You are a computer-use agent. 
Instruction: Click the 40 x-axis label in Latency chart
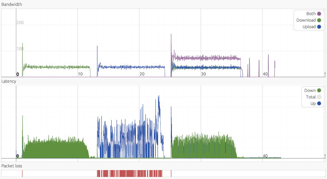[x=265, y=156]
